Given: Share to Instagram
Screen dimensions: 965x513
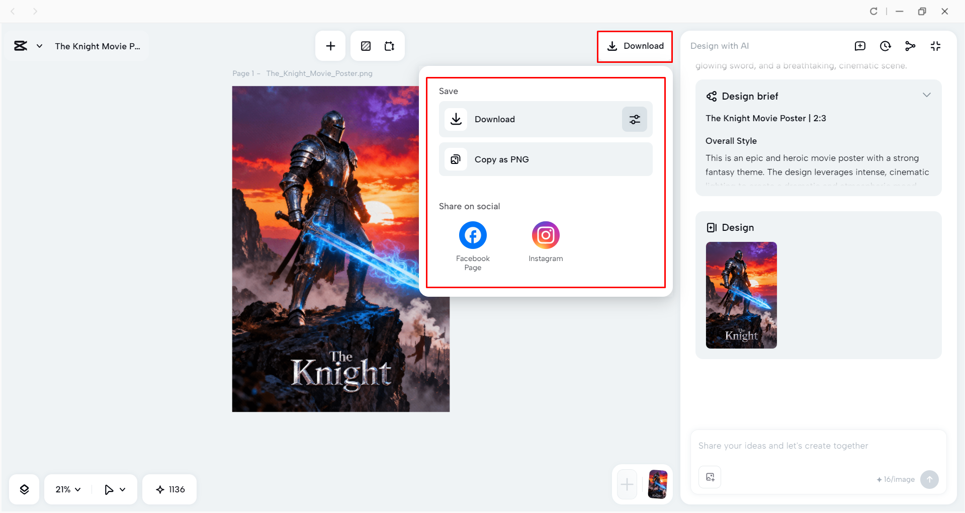Looking at the screenshot, I should pyautogui.click(x=546, y=242).
